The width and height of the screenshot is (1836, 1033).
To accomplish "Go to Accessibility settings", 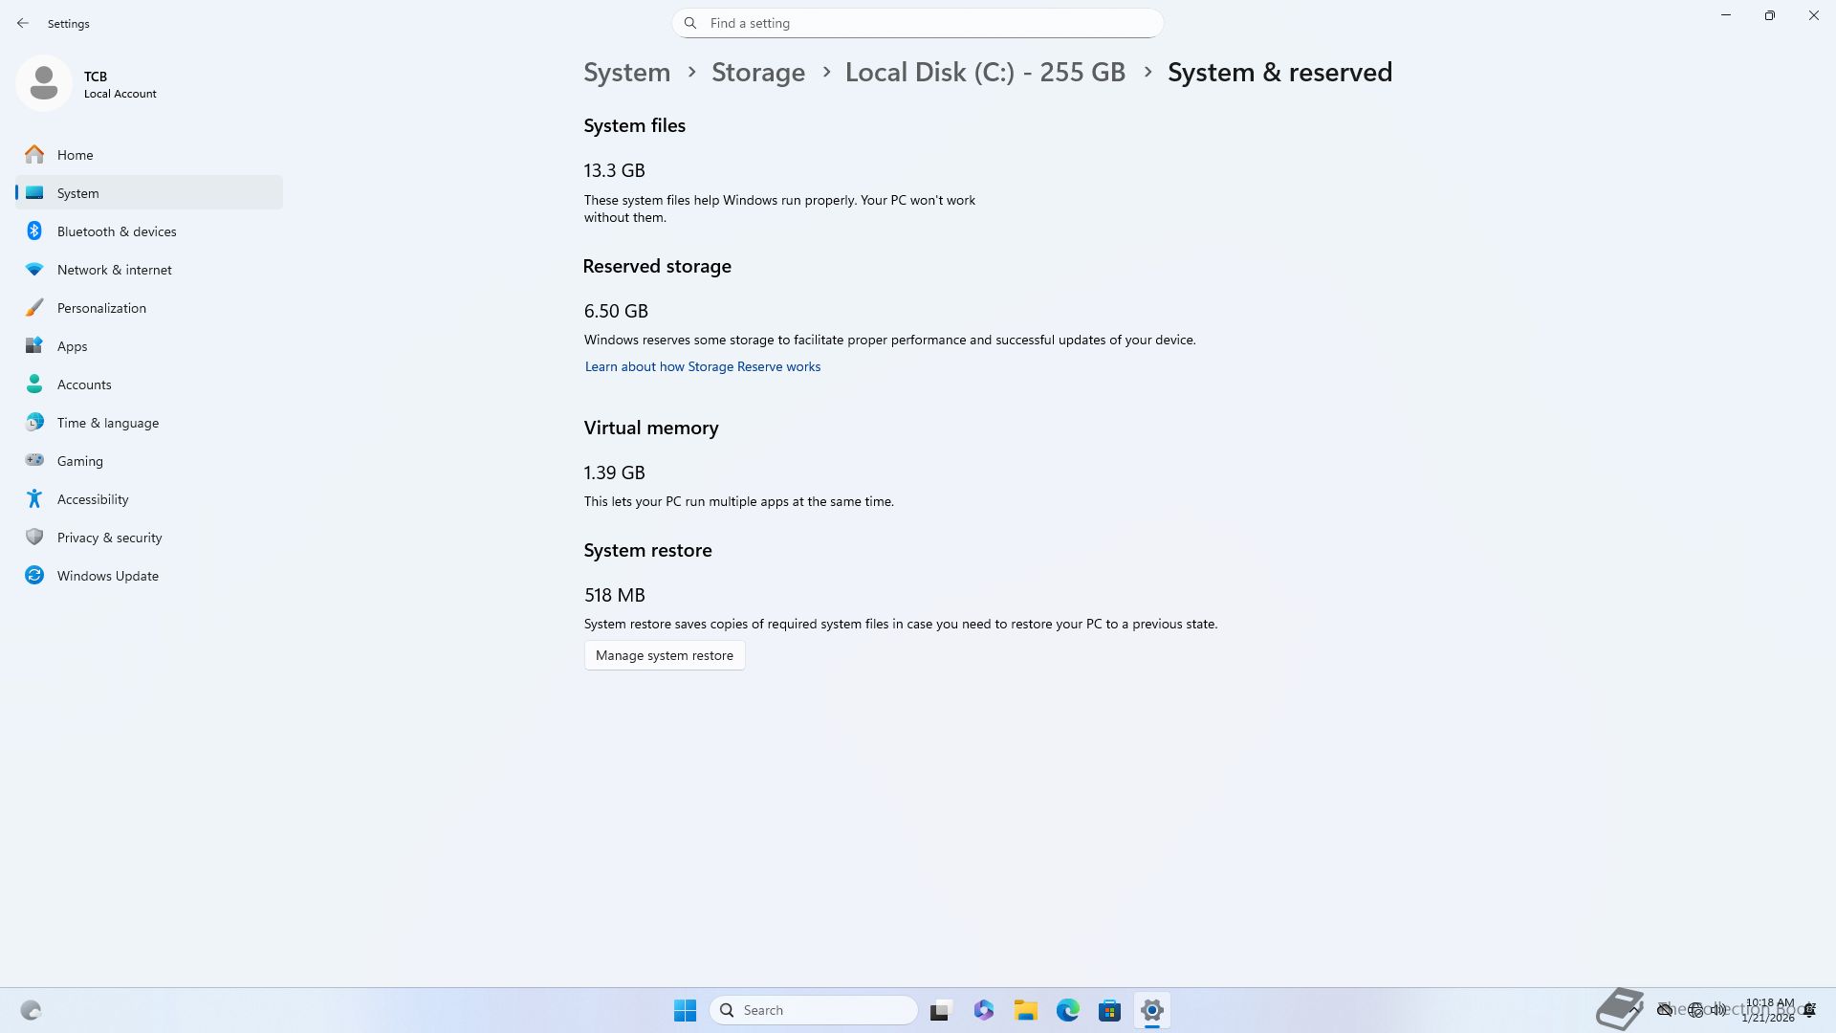I will (x=92, y=499).
